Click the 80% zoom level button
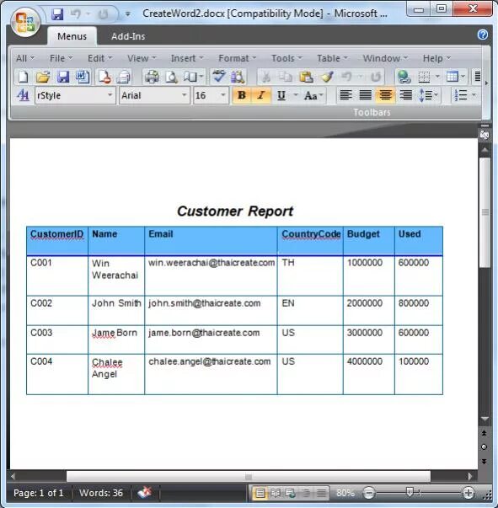 coord(345,493)
